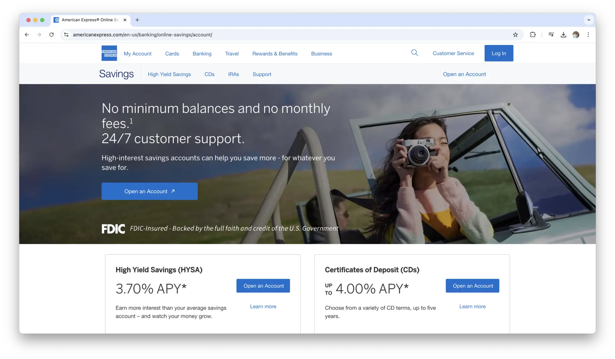View site information icon in address bar
615x359 pixels.
tap(66, 35)
